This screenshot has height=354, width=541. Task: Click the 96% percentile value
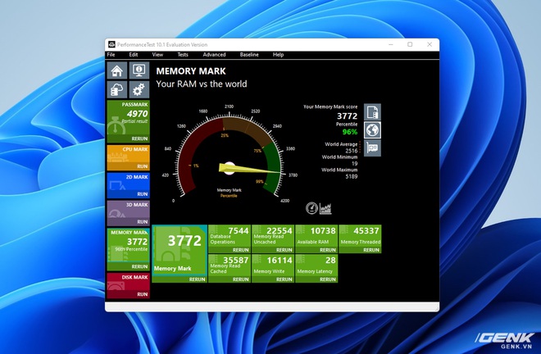350,132
